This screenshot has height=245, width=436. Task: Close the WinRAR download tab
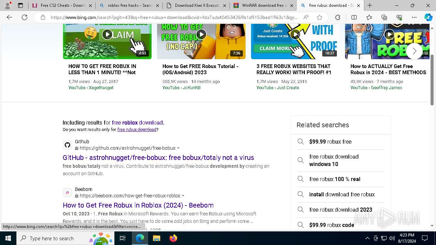coord(292,5)
